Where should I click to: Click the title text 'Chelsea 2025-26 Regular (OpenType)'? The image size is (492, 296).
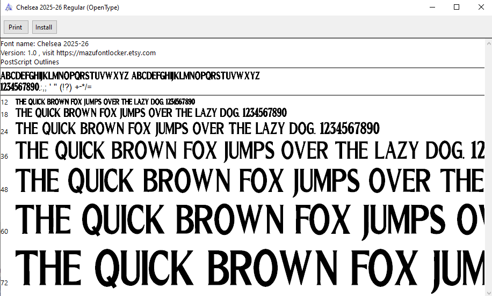pyautogui.click(x=68, y=8)
